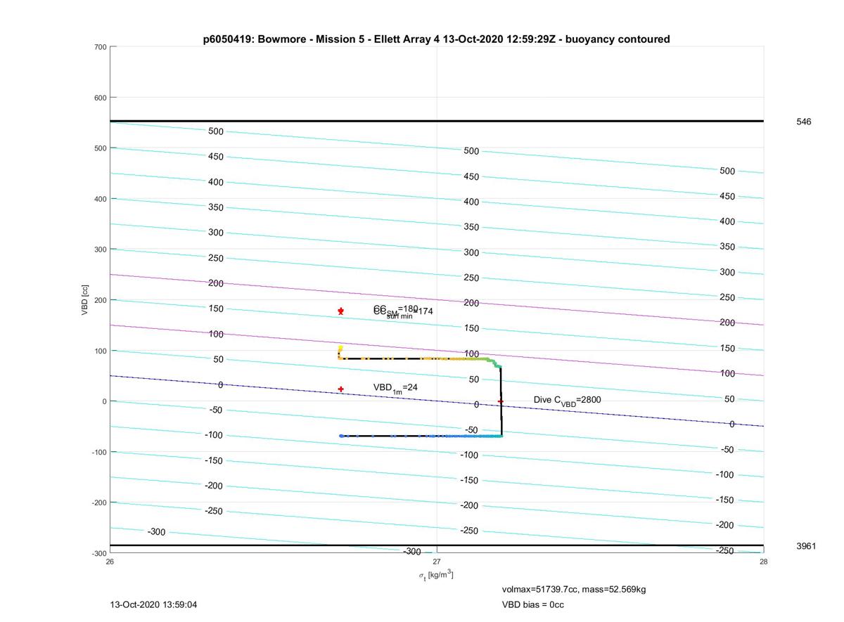This screenshot has width=844, height=622.
Task: Click the '3961' label beside the lower black line
Action: coord(806,546)
